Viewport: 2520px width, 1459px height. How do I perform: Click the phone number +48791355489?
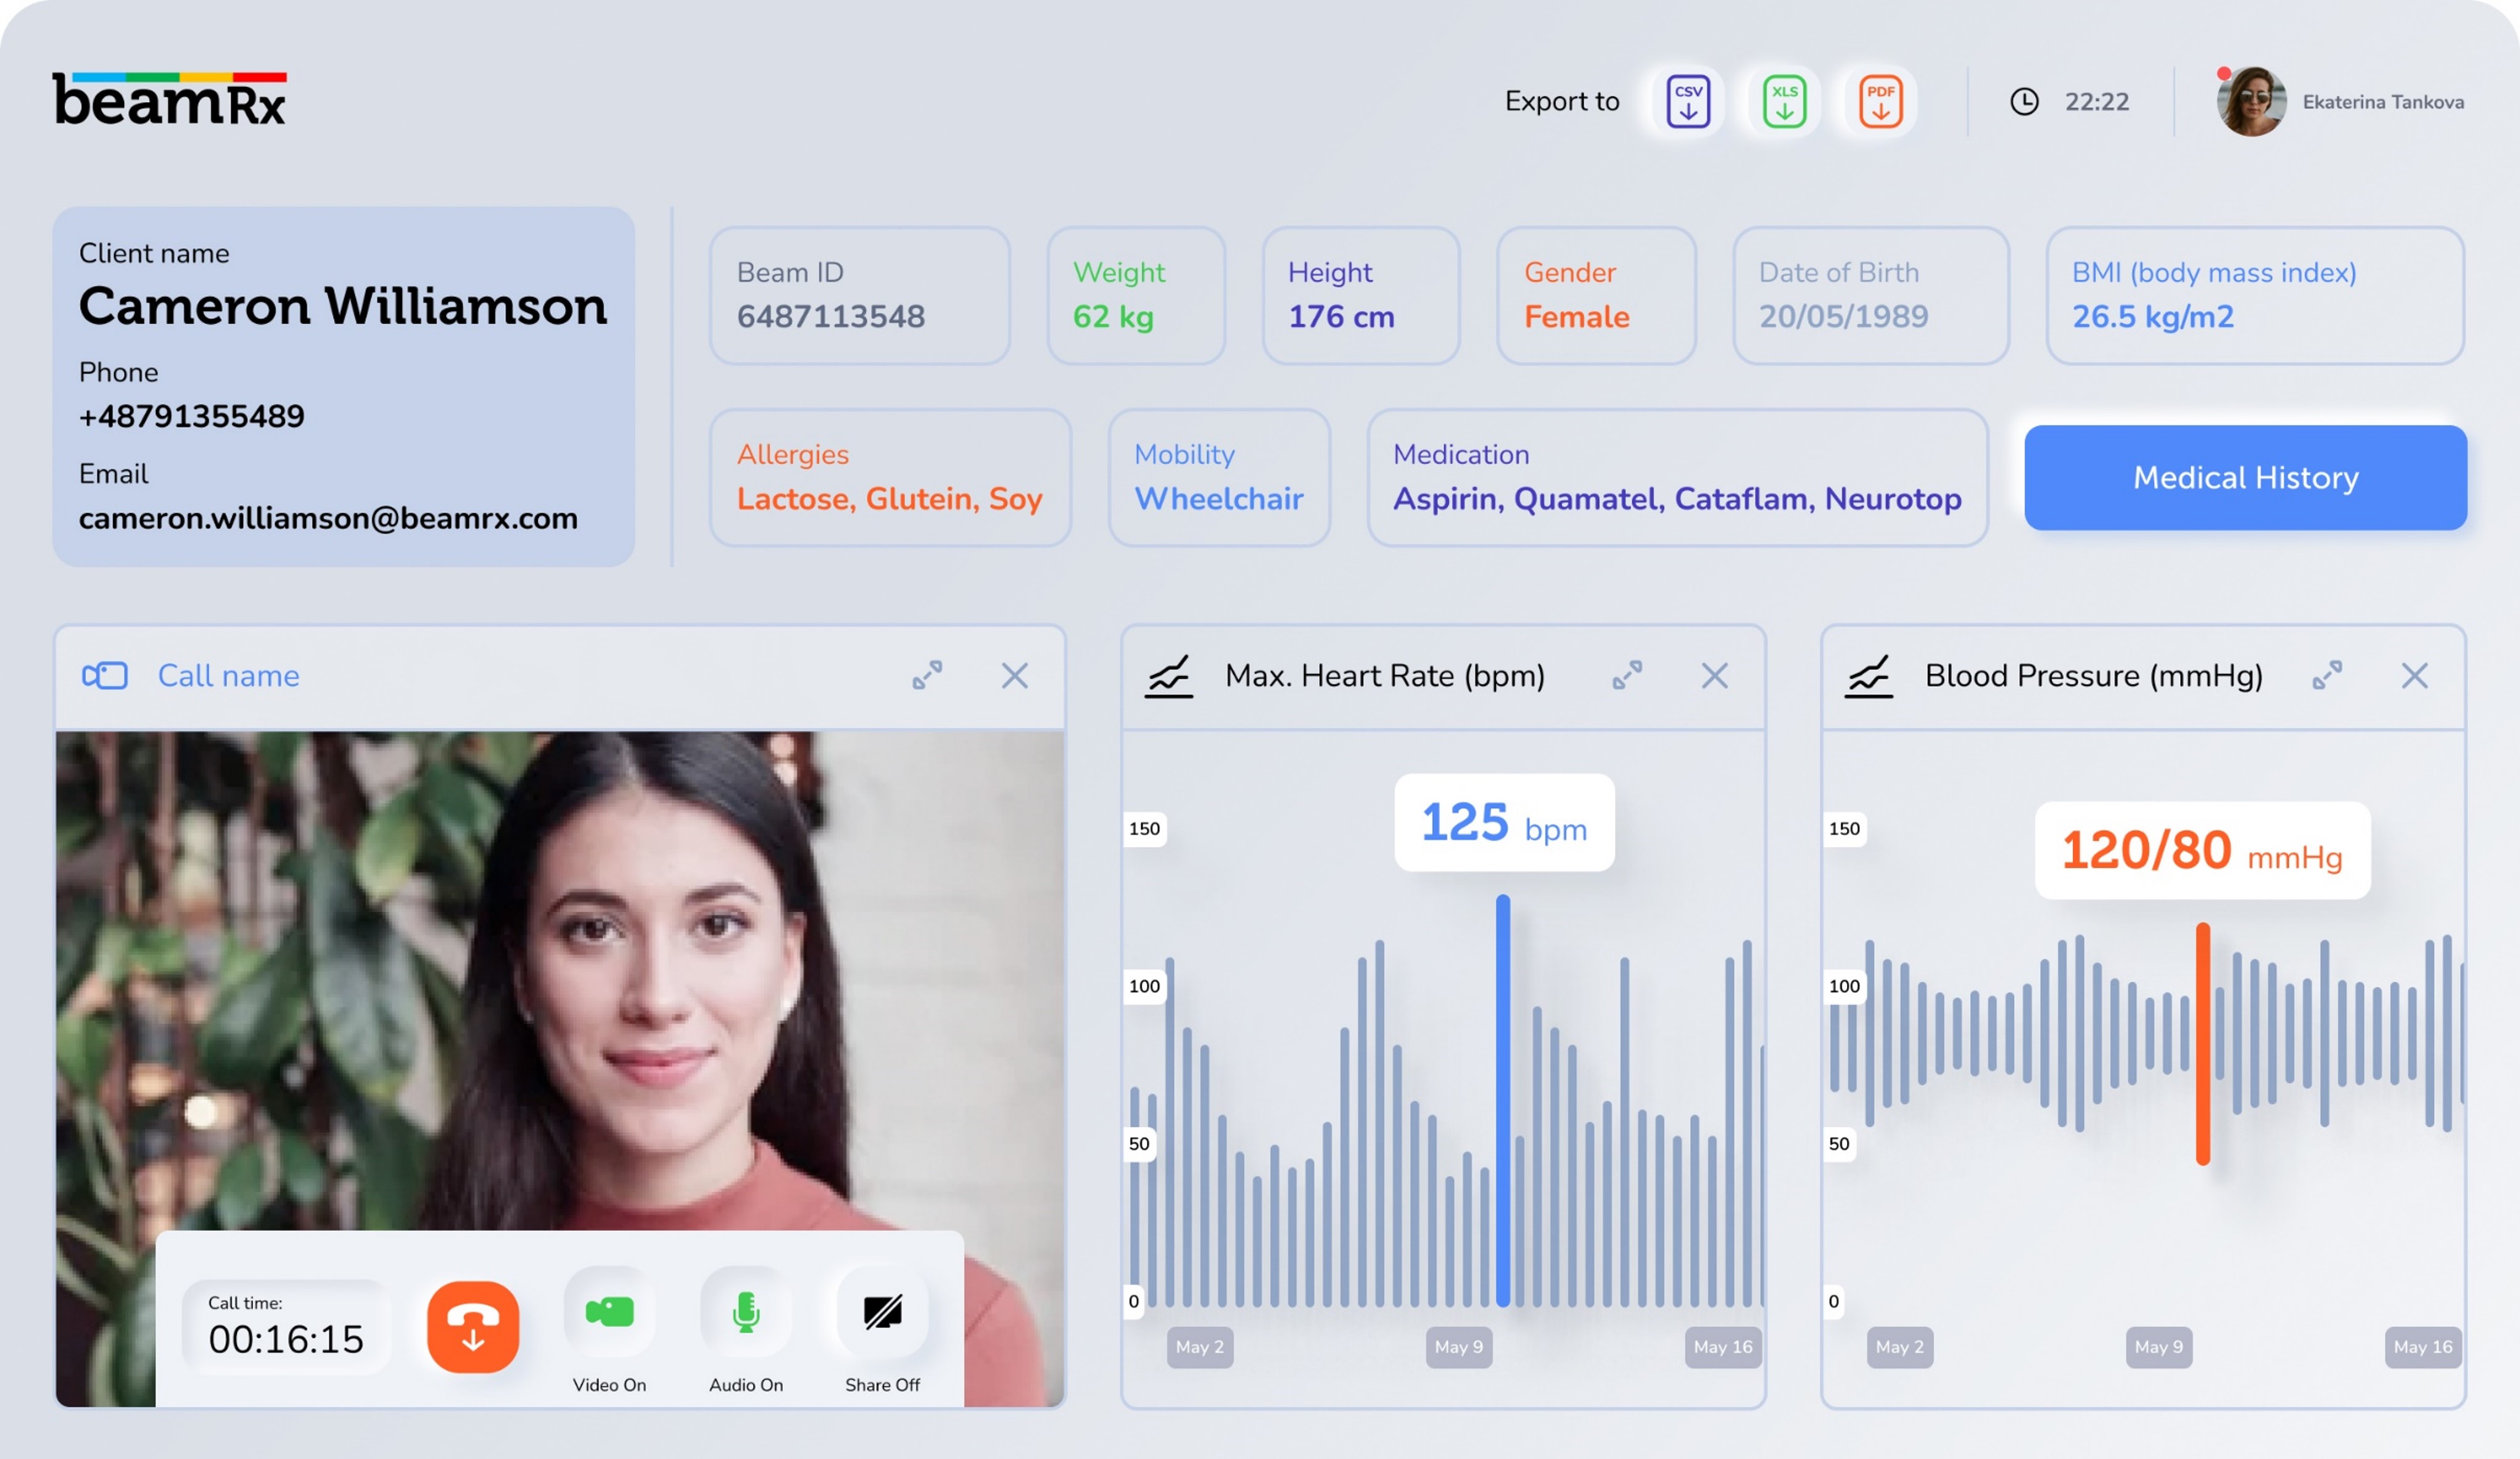tap(192, 416)
